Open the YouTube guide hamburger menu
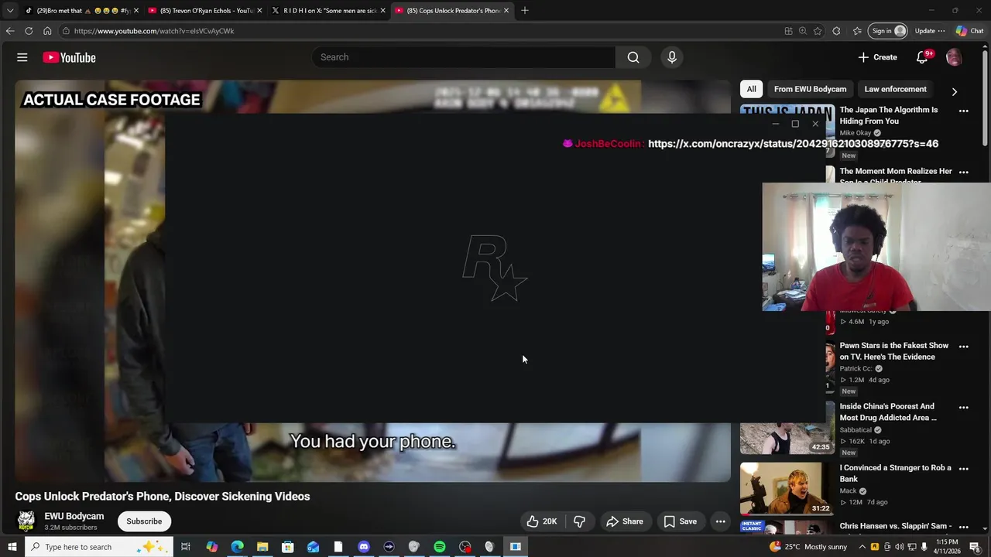The width and height of the screenshot is (991, 557). pyautogui.click(x=22, y=57)
